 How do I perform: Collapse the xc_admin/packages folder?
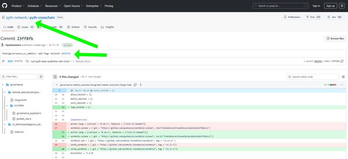[5, 124]
